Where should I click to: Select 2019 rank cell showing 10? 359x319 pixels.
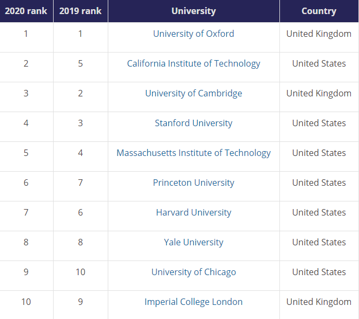pos(80,272)
